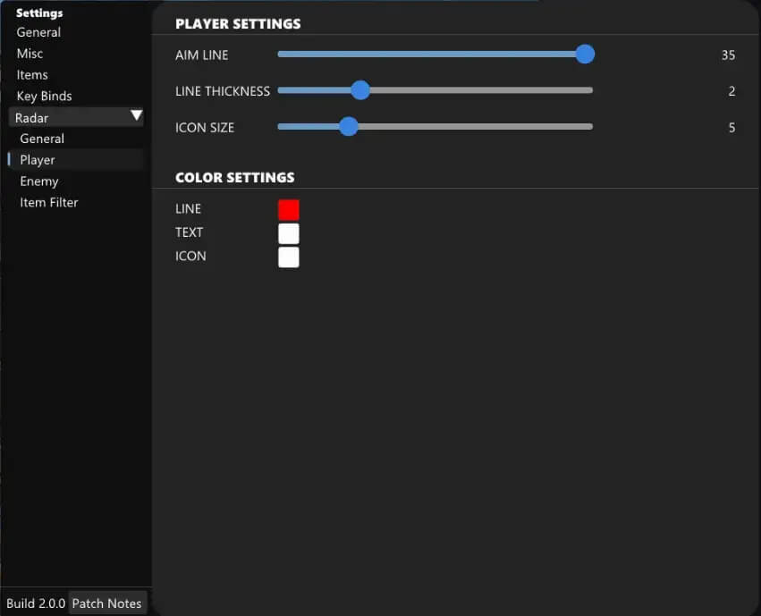The width and height of the screenshot is (761, 616).
Task: Select General under the Radar section
Action: tap(42, 139)
